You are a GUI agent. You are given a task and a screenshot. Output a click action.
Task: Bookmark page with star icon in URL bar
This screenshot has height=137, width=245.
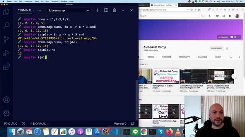[199, 10]
